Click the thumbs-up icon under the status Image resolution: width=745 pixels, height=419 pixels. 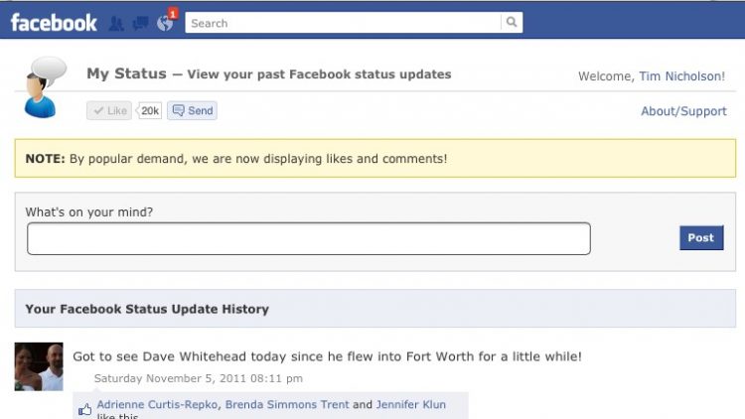pos(85,409)
